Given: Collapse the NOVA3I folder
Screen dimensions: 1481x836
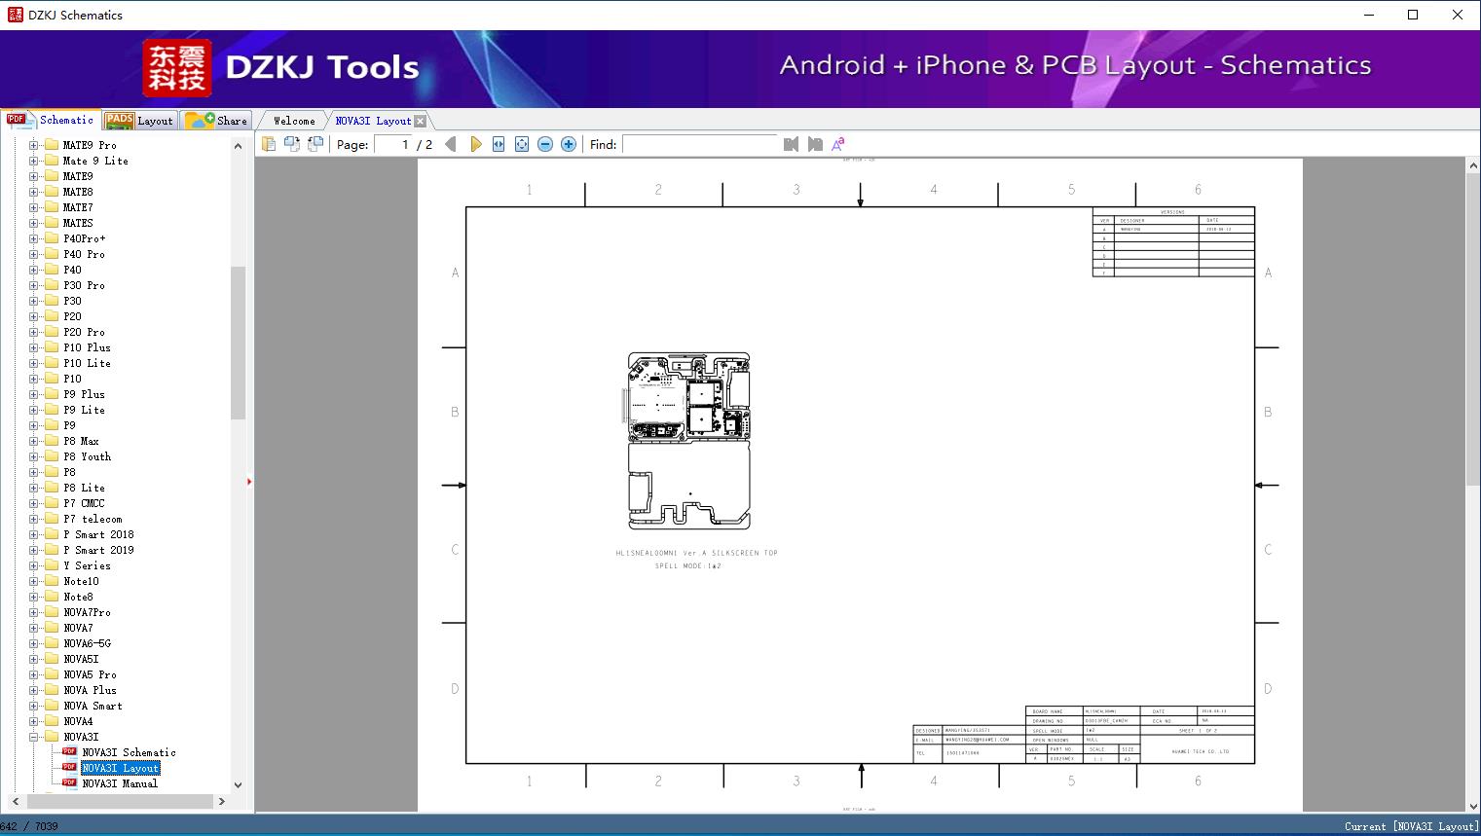Looking at the screenshot, I should click(x=34, y=737).
